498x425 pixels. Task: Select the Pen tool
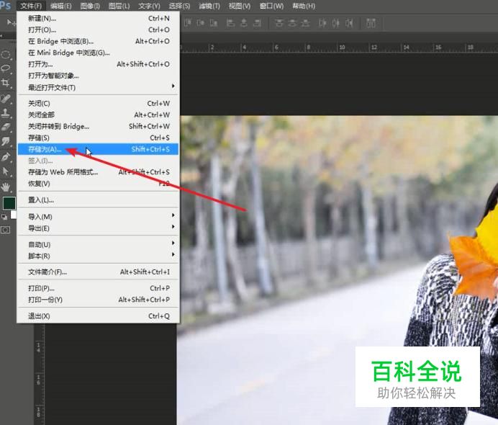tap(6, 156)
